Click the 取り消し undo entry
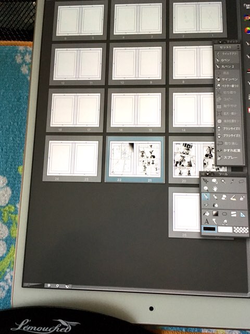This screenshot has height=334, width=250. 230,144
